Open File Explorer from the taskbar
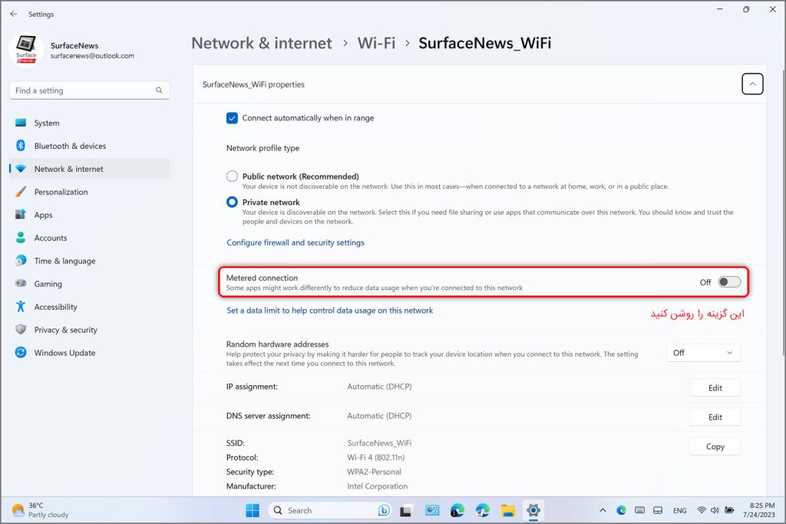The image size is (786, 524). 507,510
